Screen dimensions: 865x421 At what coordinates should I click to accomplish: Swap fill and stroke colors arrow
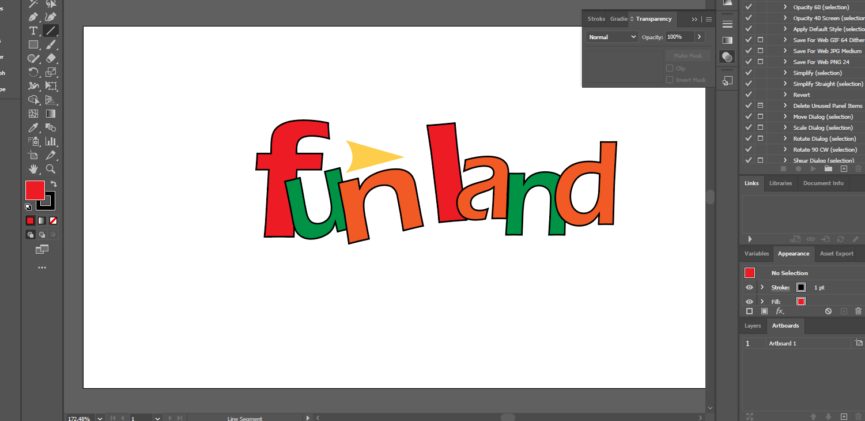point(54,184)
